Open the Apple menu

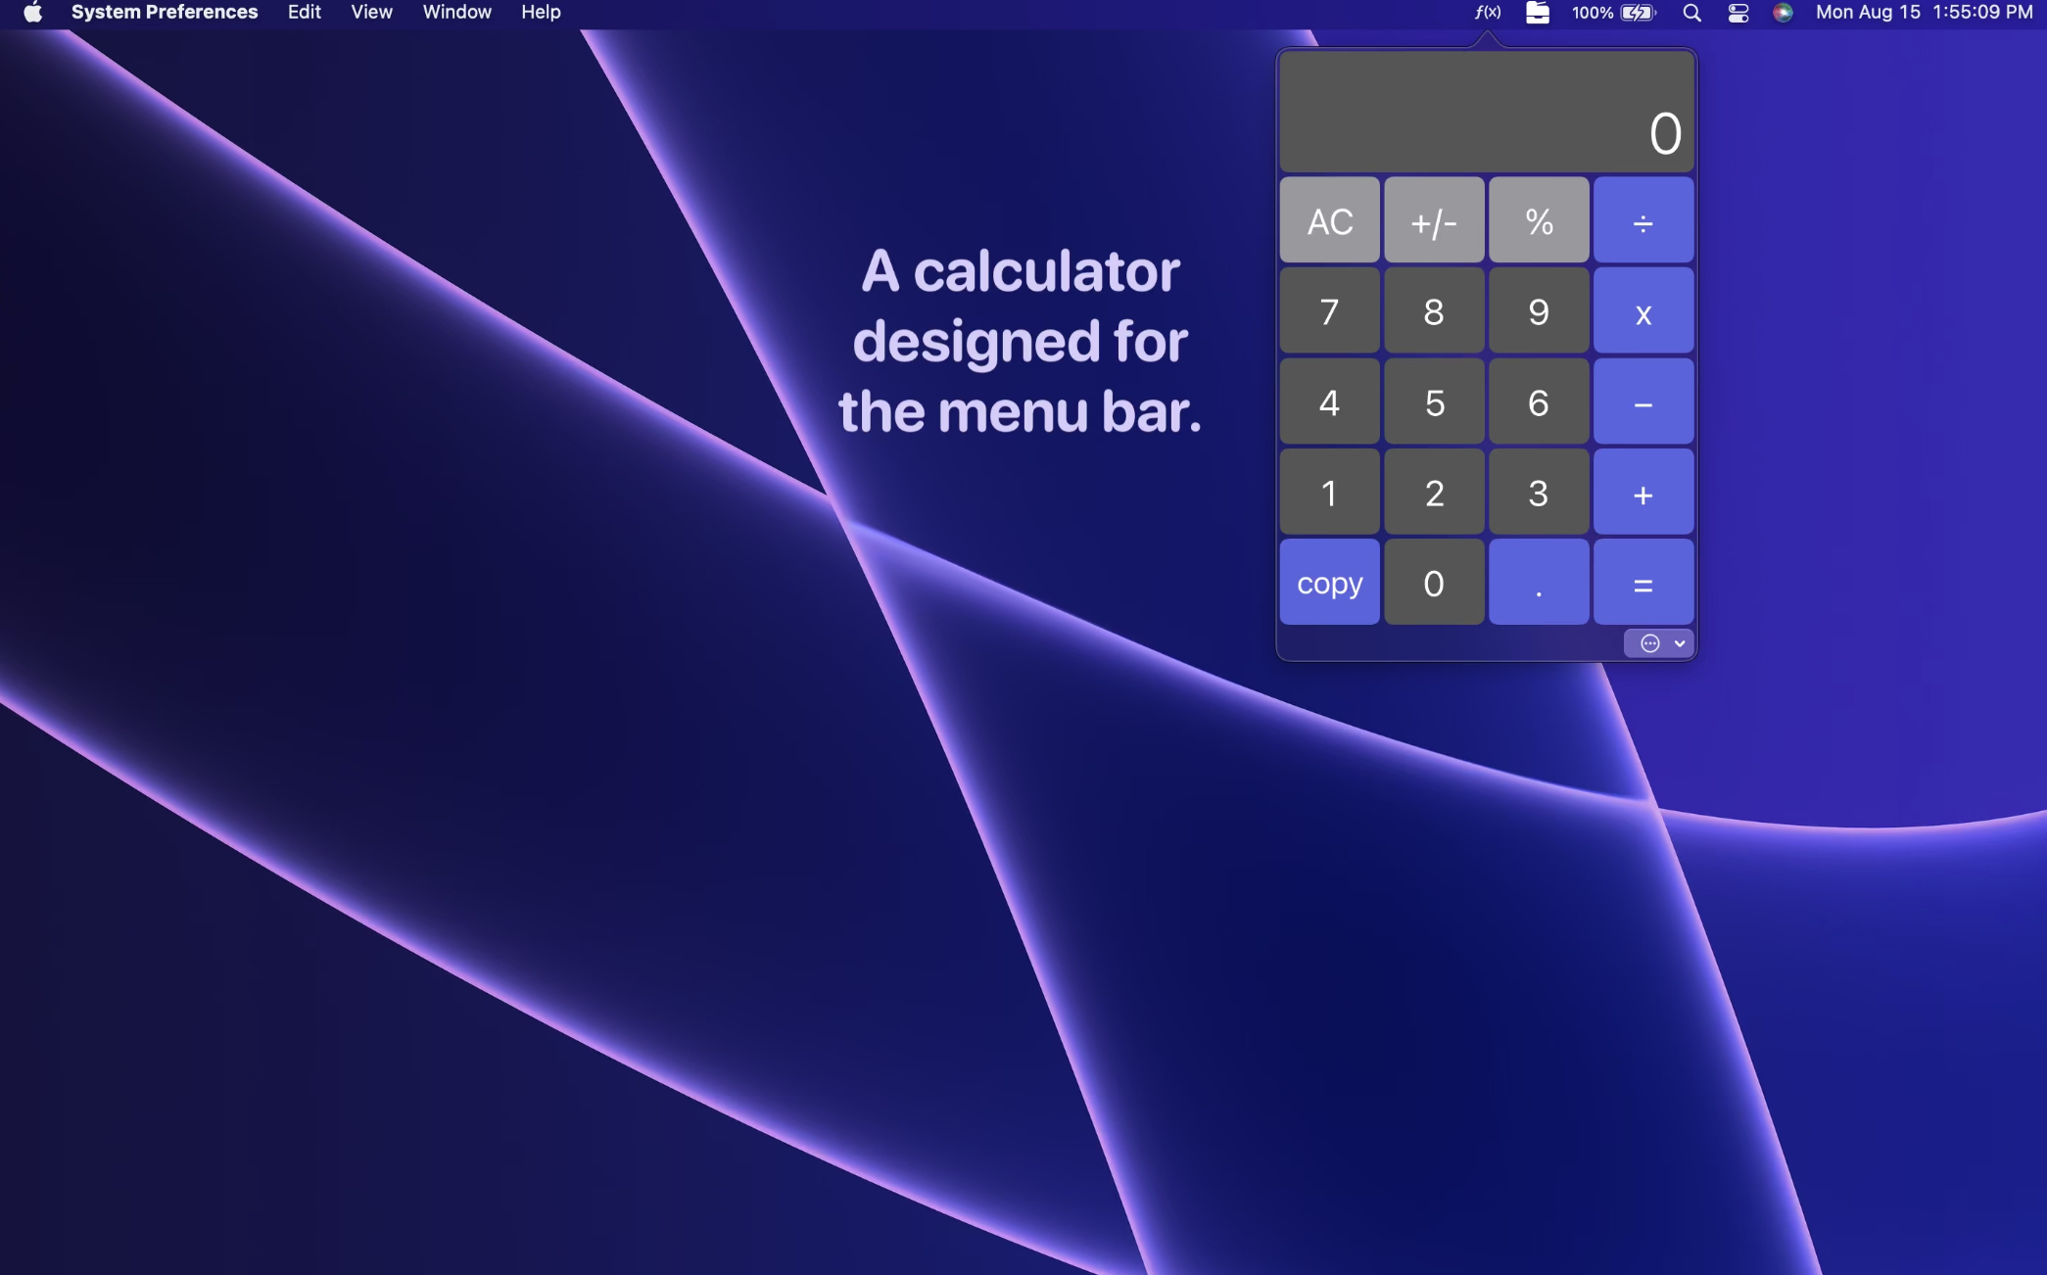pyautogui.click(x=32, y=13)
